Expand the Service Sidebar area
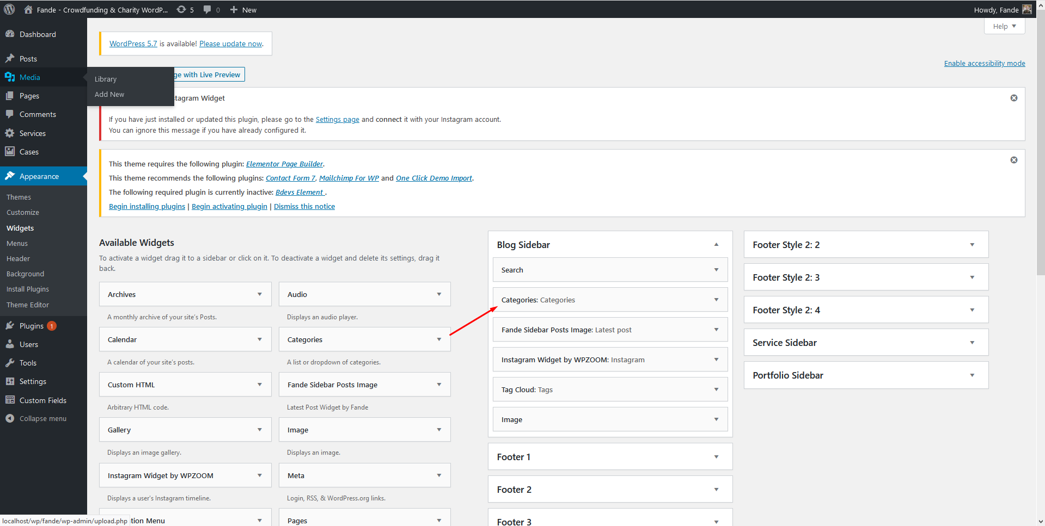The width and height of the screenshot is (1045, 526). pyautogui.click(x=972, y=343)
